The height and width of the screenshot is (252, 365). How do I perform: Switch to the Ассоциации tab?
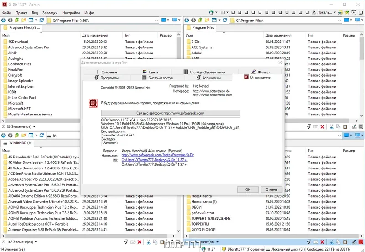coord(209,78)
